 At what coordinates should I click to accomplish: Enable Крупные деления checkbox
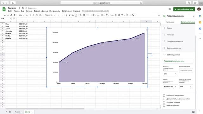pyautogui.click(x=164, y=102)
